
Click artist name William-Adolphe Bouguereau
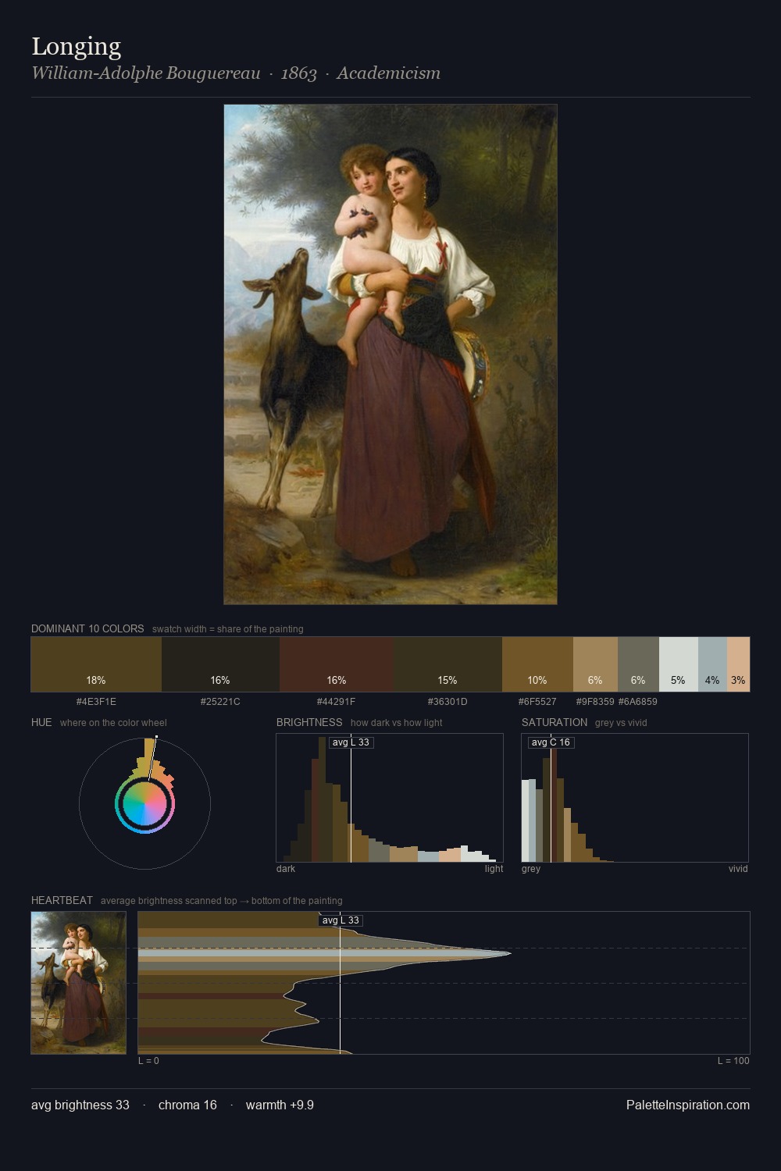point(146,73)
